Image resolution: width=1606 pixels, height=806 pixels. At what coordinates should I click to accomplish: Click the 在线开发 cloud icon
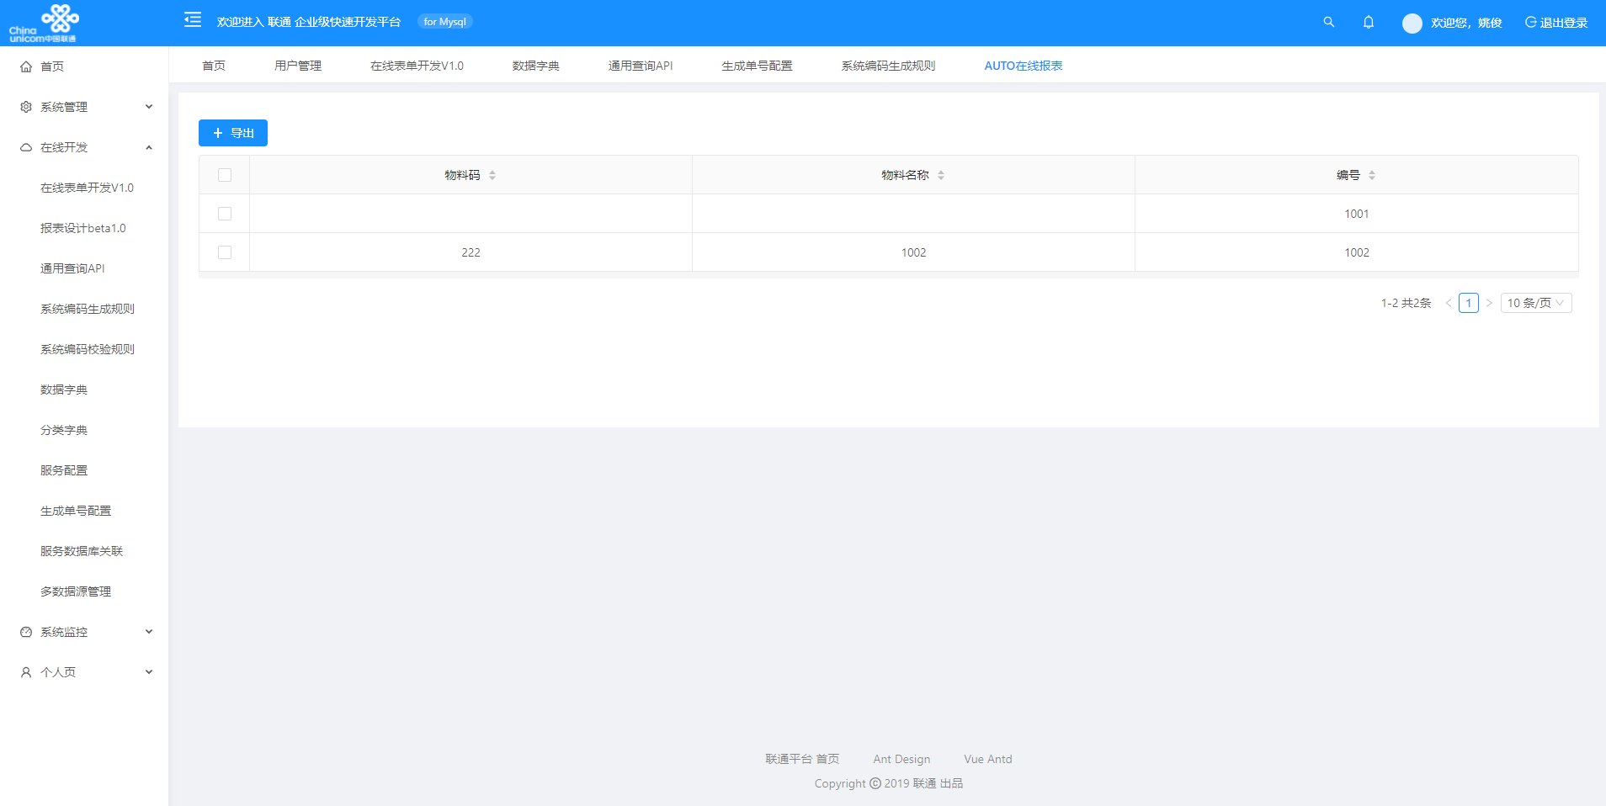(26, 147)
